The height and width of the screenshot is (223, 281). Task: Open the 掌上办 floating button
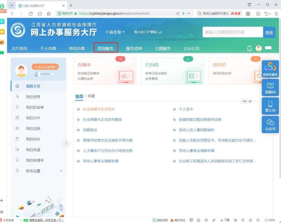[270, 106]
